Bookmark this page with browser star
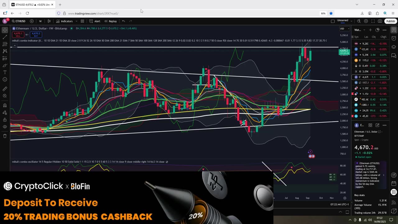This screenshot has width=398, height=224. (x=331, y=13)
